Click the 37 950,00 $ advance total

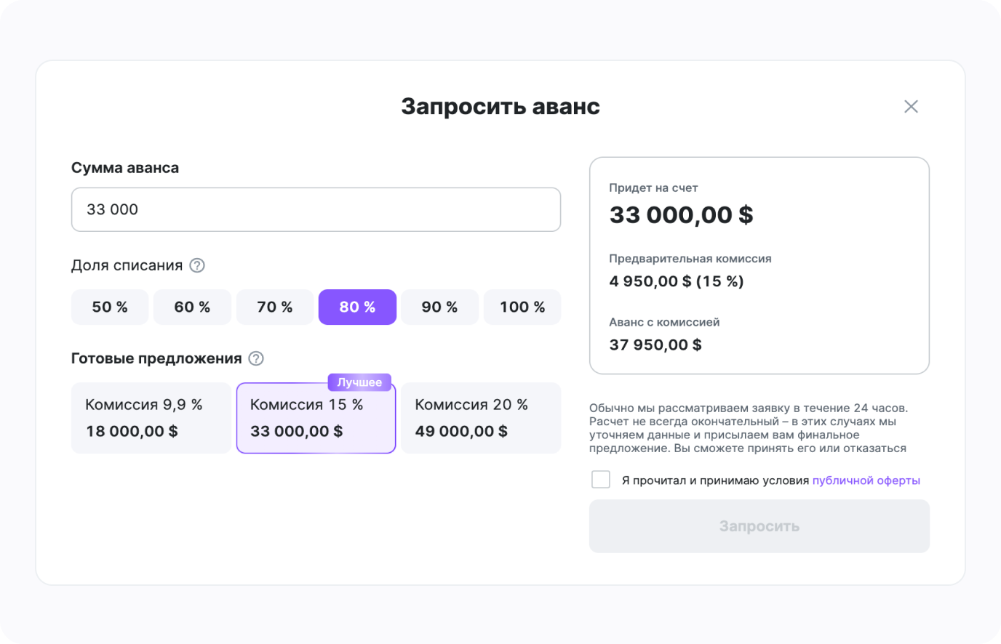(x=655, y=345)
